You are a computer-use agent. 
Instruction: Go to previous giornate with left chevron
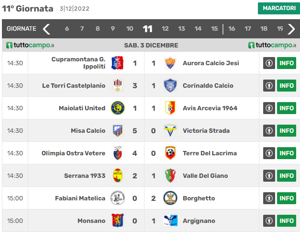pyautogui.click(x=46, y=29)
